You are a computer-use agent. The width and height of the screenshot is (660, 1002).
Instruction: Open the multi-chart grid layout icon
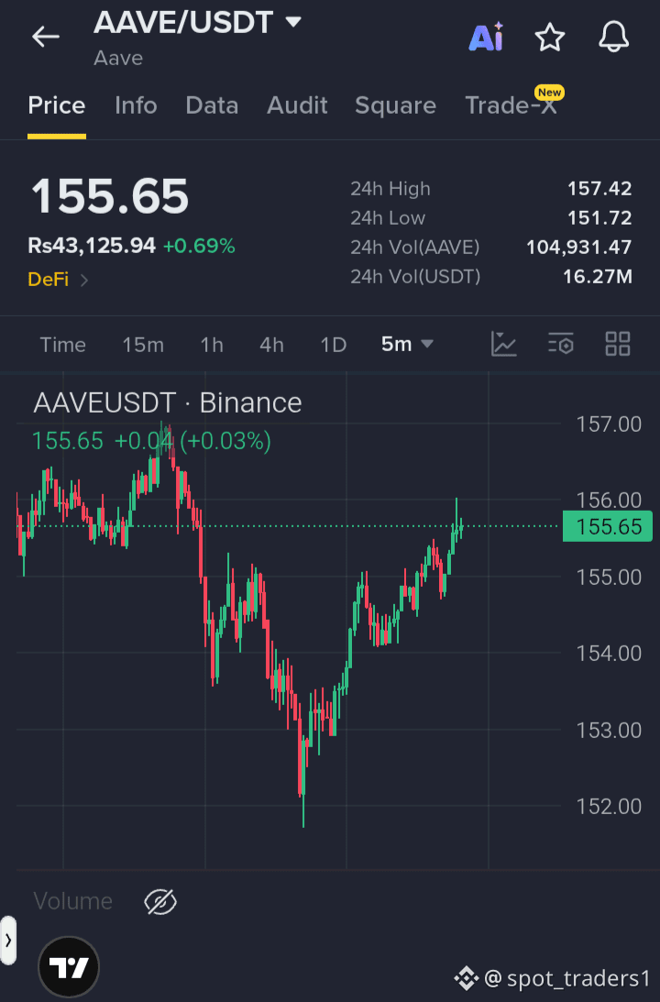pos(618,344)
